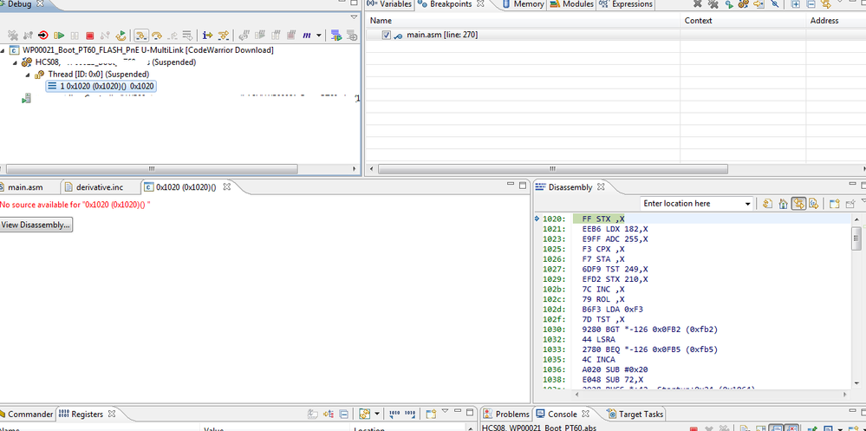
Task: Sort by the Context column header
Action: coord(742,21)
